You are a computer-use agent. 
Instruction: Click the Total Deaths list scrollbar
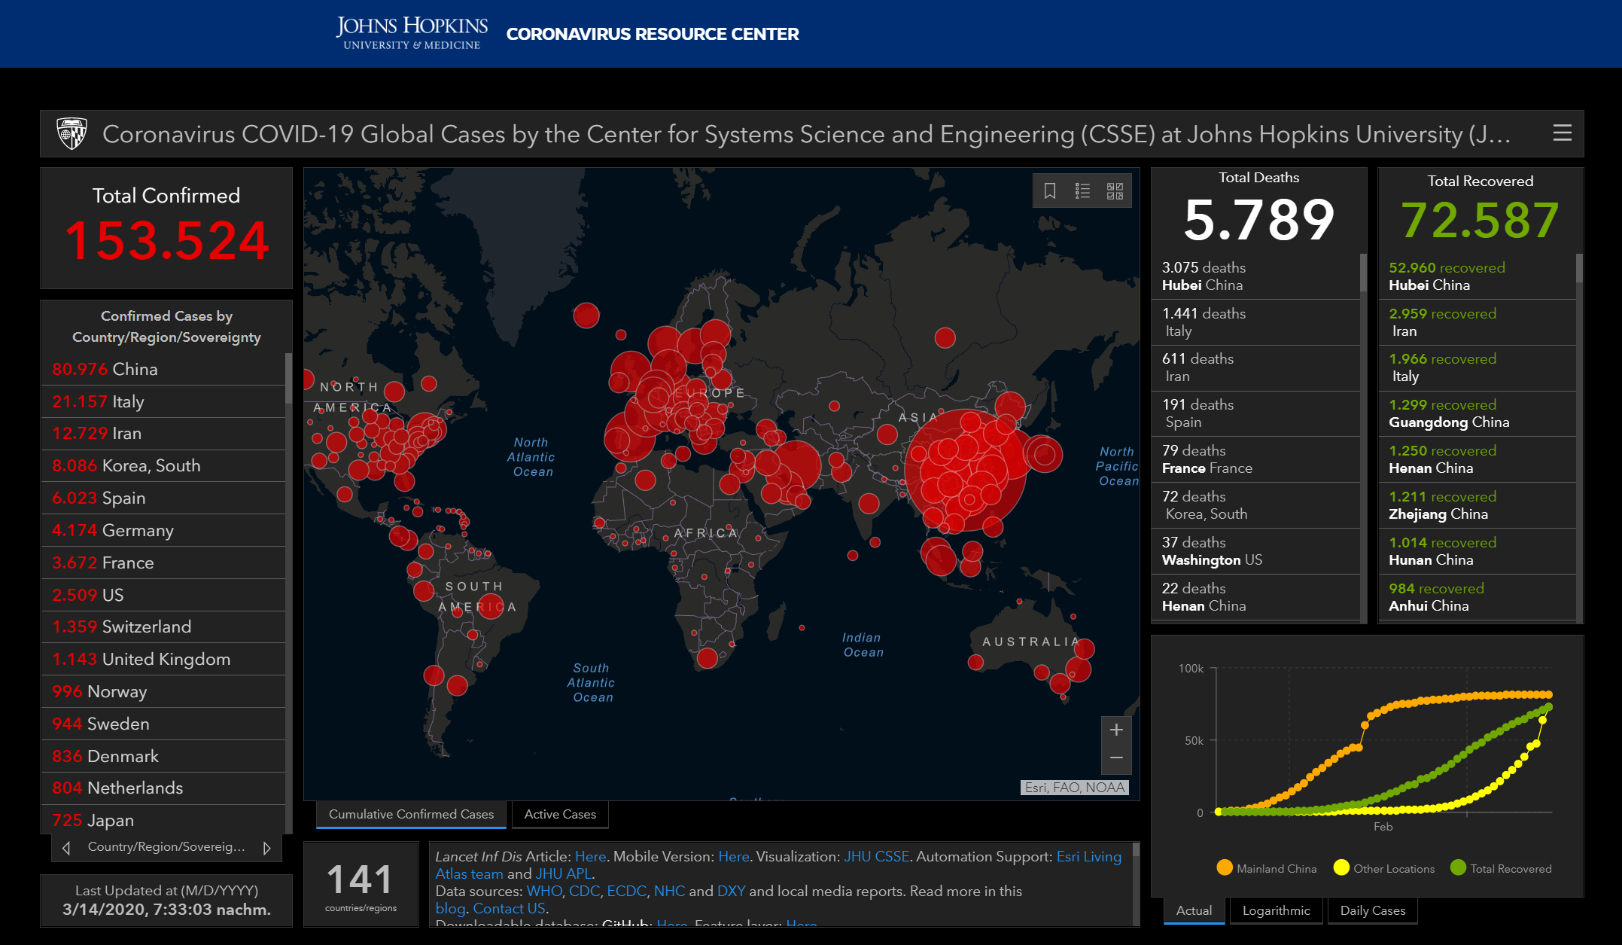pyautogui.click(x=1362, y=274)
